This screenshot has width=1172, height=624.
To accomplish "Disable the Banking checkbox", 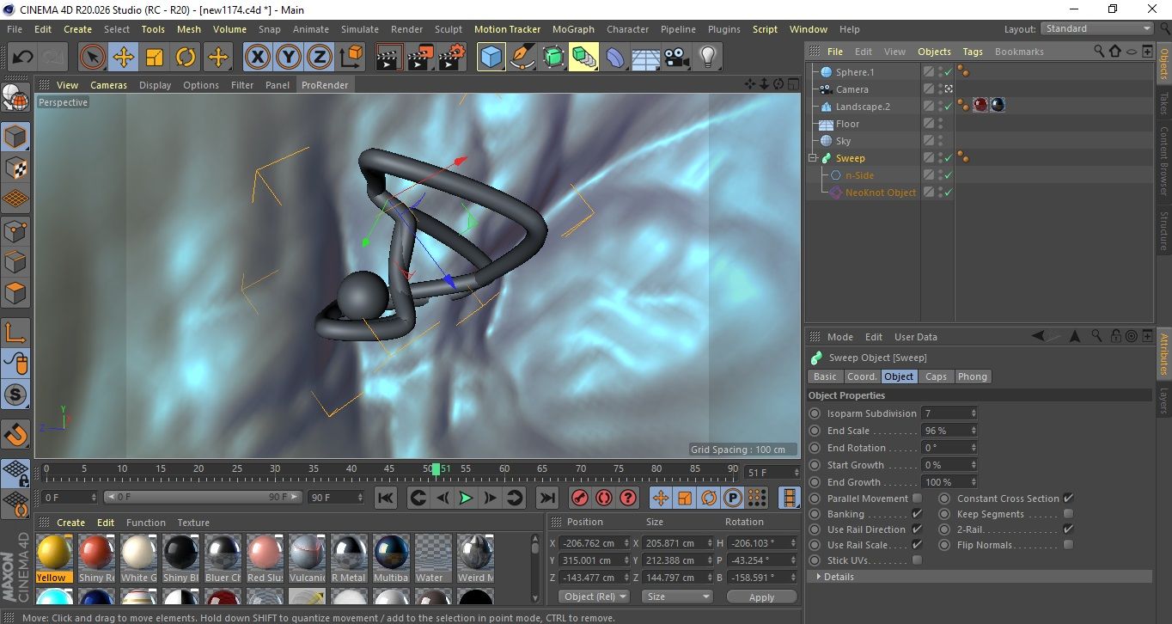I will 917,514.
